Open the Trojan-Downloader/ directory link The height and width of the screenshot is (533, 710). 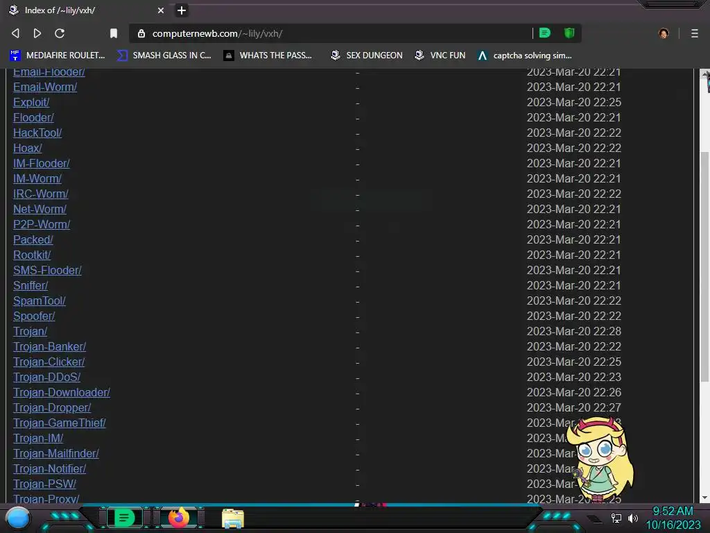click(x=62, y=393)
